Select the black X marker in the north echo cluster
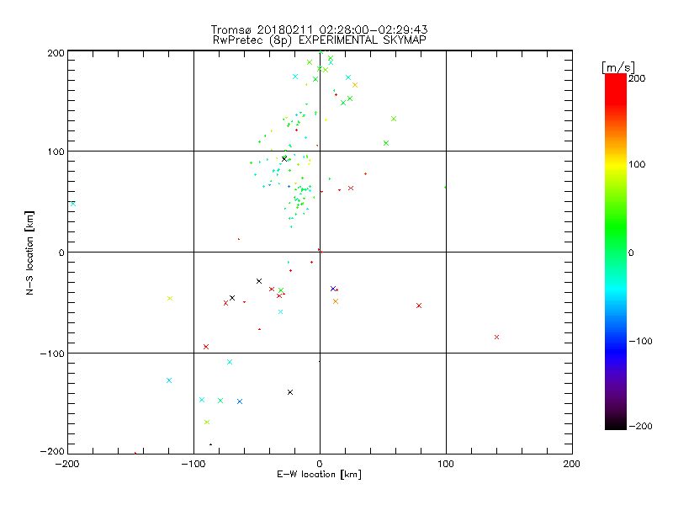Viewport: 673px width, 505px height. coord(284,159)
